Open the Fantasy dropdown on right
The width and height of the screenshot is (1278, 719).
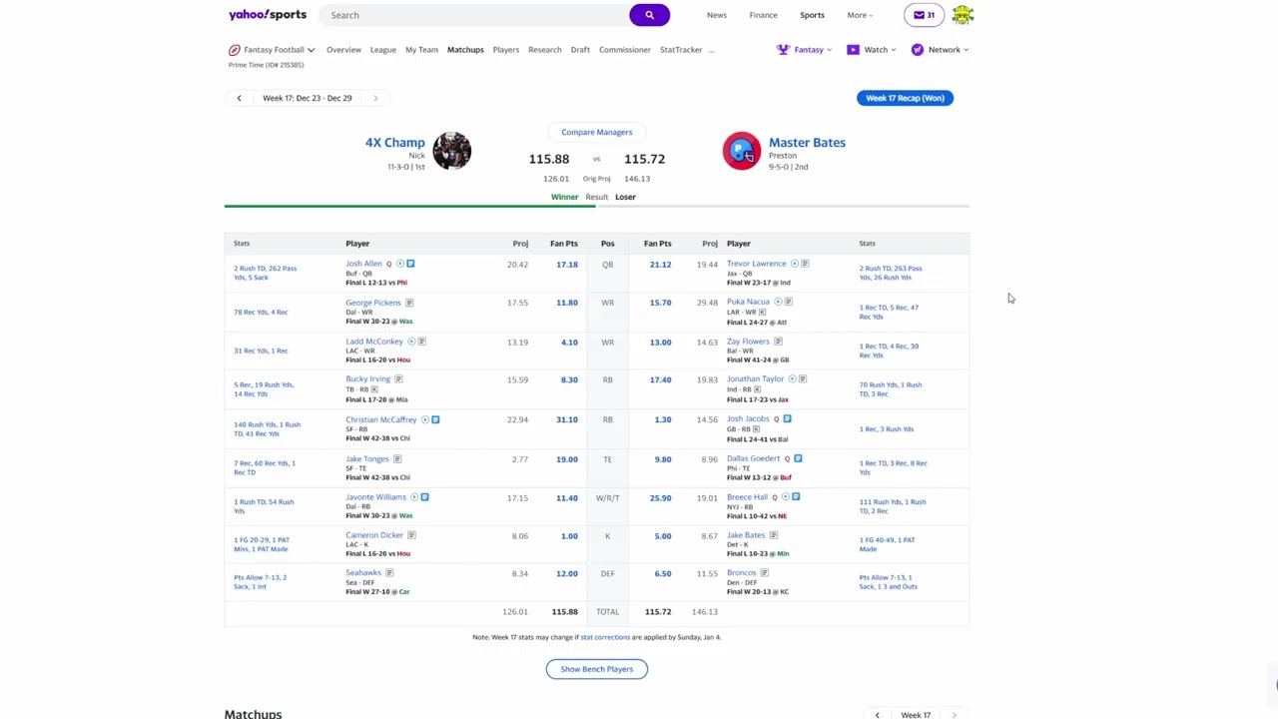tap(805, 50)
